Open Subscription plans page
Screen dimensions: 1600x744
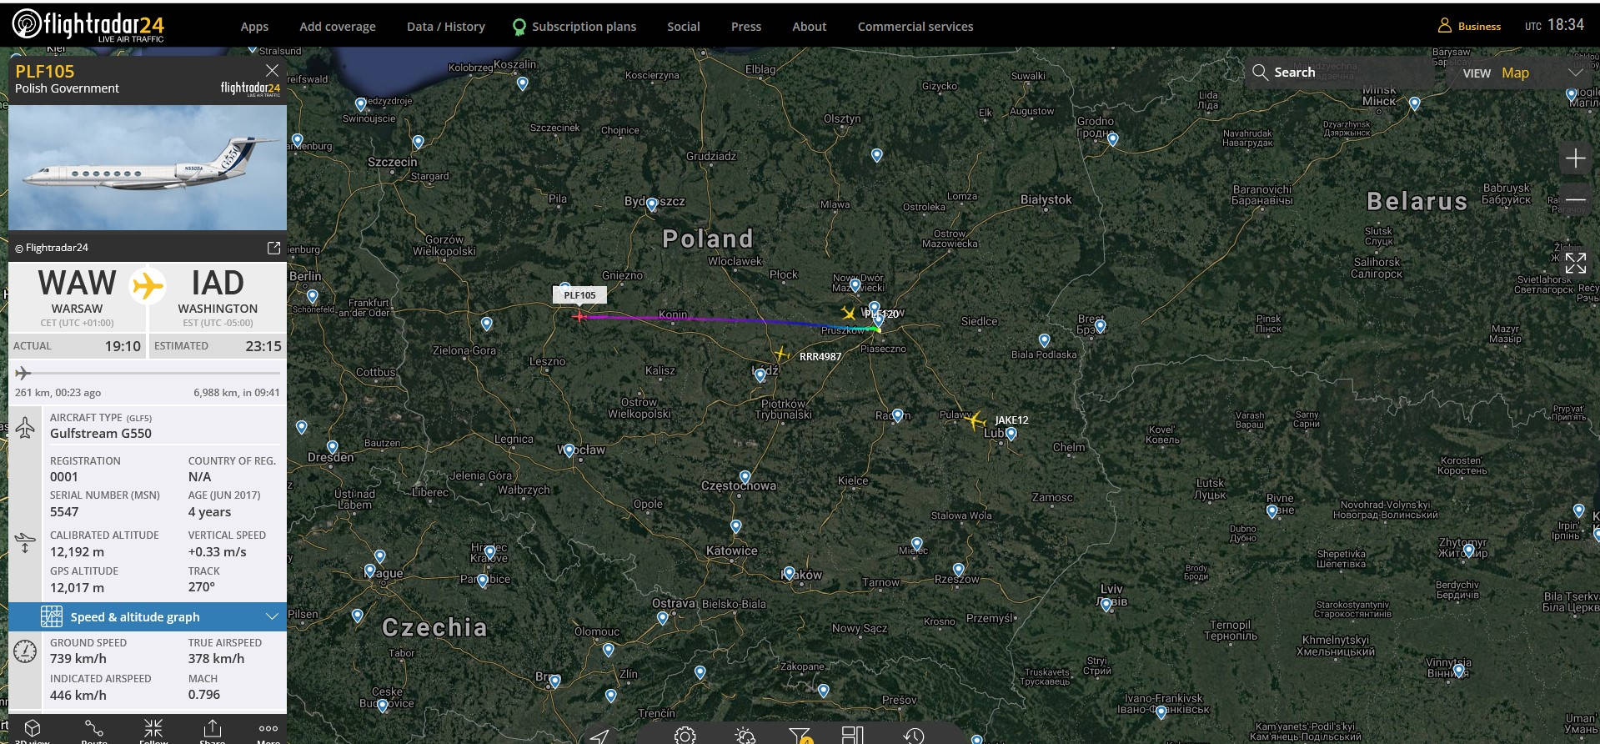pos(574,27)
